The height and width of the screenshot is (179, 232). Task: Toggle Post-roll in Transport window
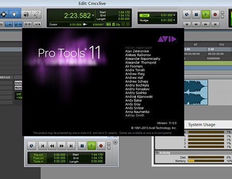(38, 158)
